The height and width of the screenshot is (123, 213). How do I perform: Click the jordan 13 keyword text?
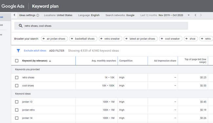coord(27,102)
